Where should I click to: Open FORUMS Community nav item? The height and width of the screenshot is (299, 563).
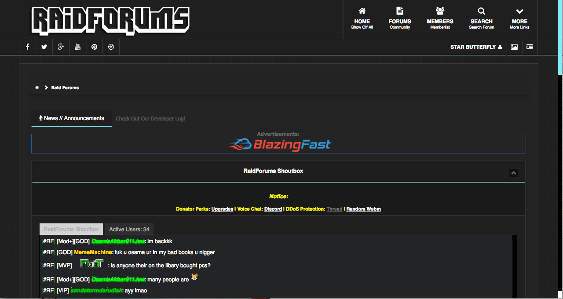400,19
